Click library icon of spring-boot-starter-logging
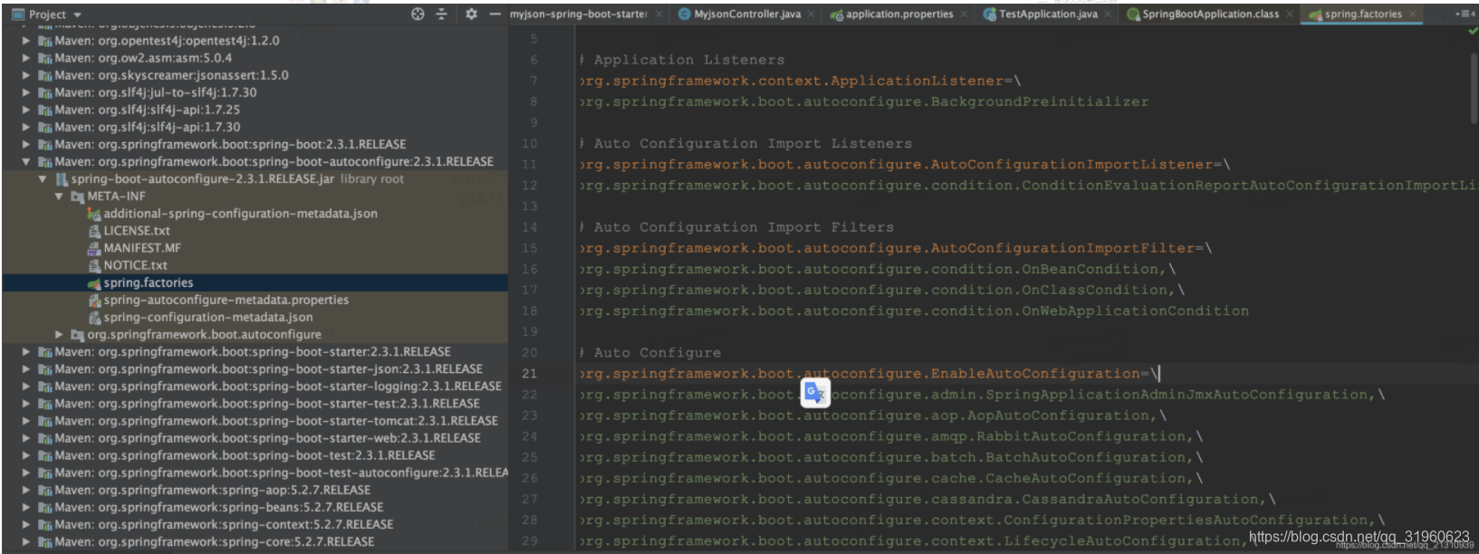This screenshot has height=554, width=1479. tap(44, 387)
